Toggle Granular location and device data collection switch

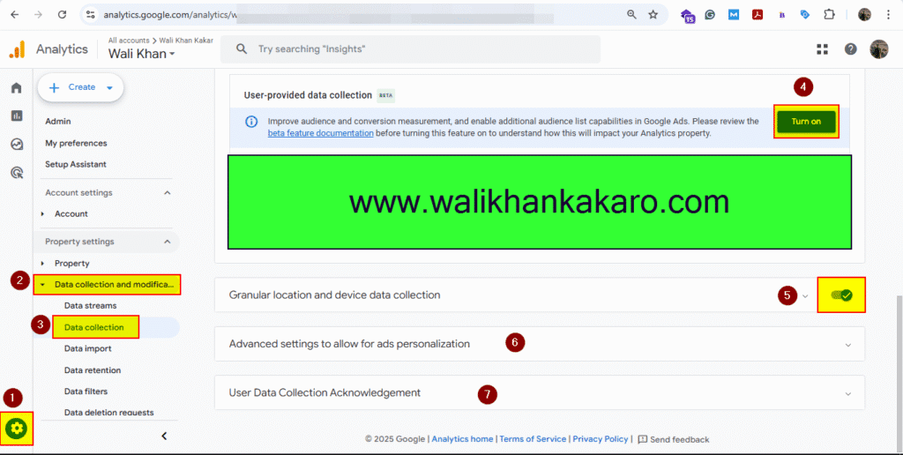coord(841,295)
